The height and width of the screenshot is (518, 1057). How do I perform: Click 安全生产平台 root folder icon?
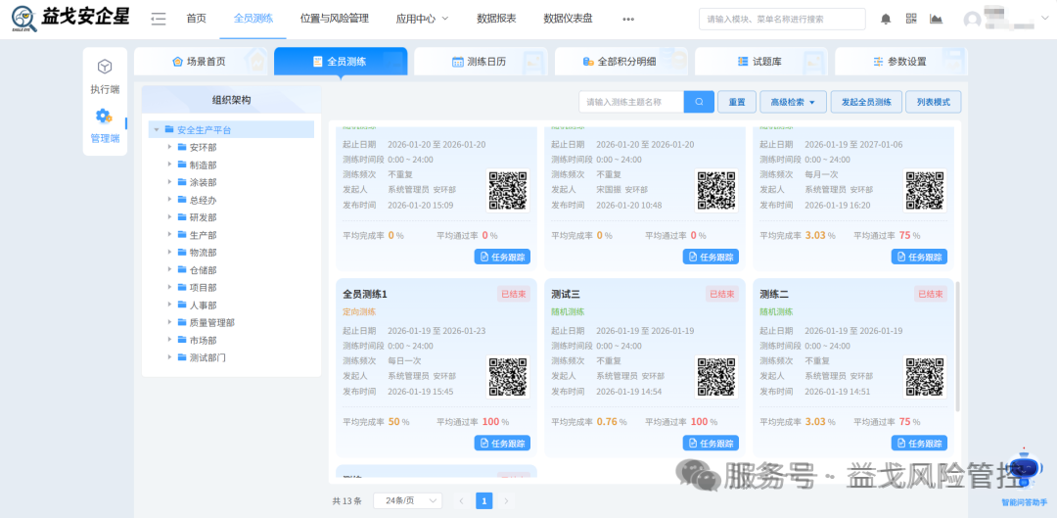pyautogui.click(x=169, y=129)
